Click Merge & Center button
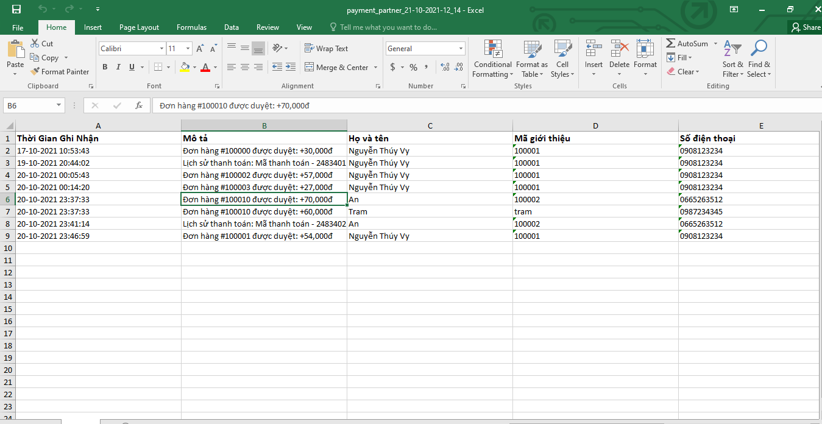Viewport: 822px width, 424px height. tap(336, 68)
